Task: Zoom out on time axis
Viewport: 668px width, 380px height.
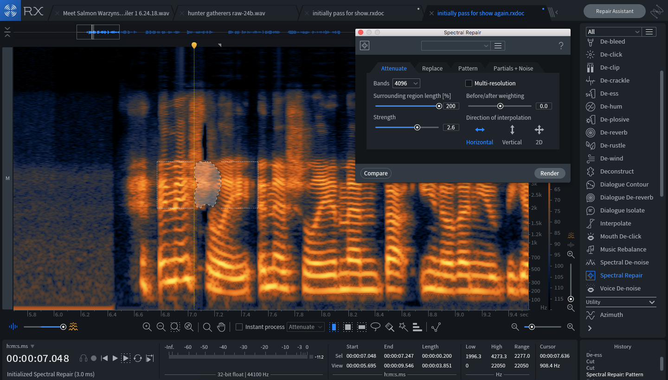Action: pos(161,327)
